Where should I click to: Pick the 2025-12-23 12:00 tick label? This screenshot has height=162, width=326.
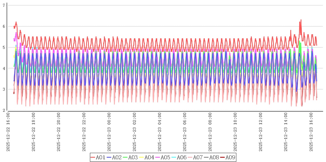click(260, 132)
